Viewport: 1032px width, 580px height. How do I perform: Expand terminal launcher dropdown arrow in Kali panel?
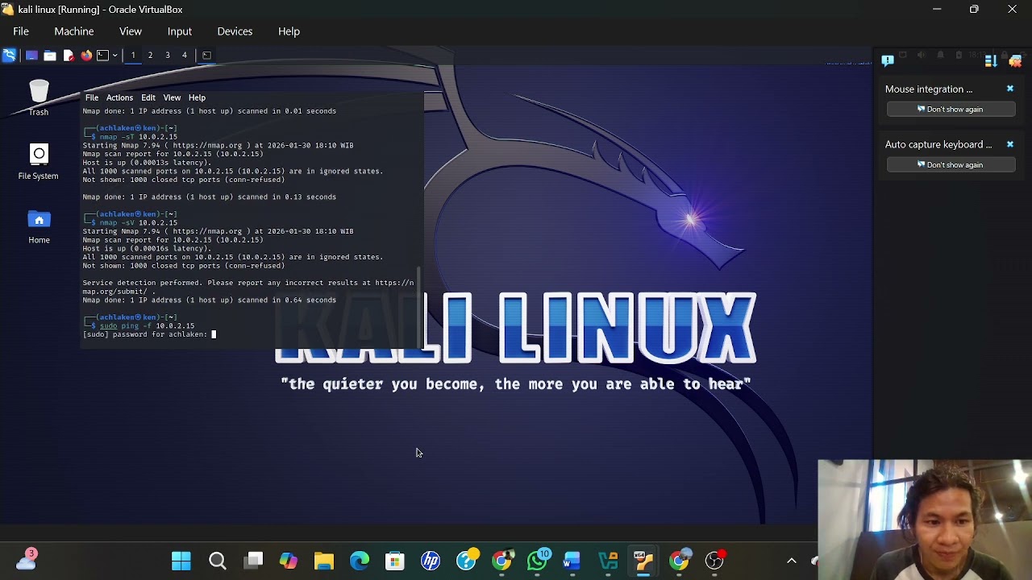pyautogui.click(x=114, y=55)
